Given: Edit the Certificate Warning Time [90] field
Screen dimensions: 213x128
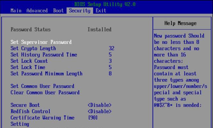Looking at the screenshot, I should coord(93,117).
